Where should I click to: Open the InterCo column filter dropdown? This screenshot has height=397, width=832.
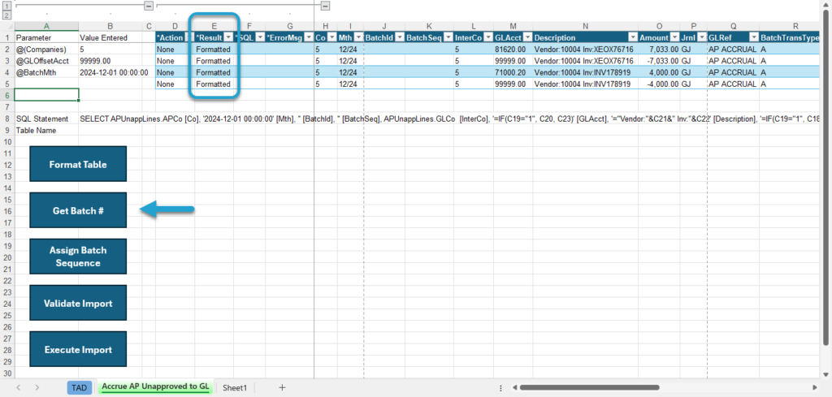pos(487,37)
